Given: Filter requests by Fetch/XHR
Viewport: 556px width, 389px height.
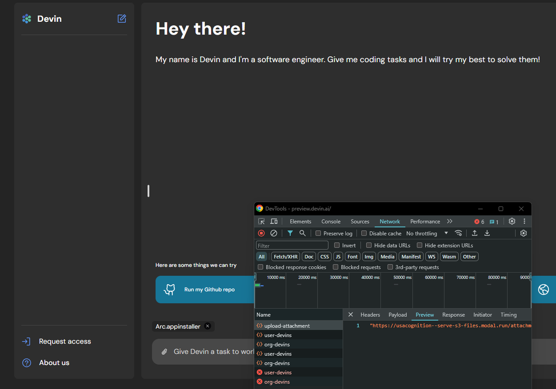Looking at the screenshot, I should click(285, 257).
